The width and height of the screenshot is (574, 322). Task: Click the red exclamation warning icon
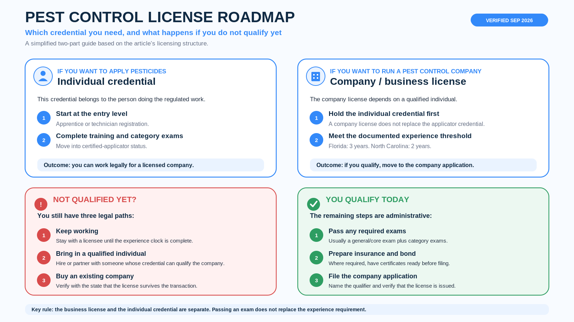coord(41,204)
